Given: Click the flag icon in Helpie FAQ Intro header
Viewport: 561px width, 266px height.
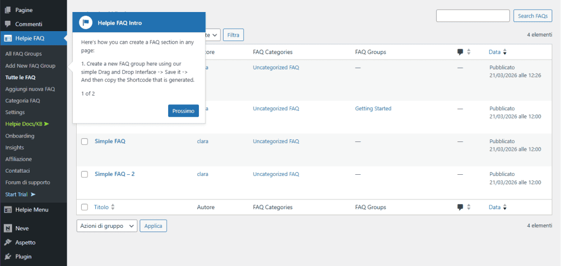Looking at the screenshot, I should (86, 22).
